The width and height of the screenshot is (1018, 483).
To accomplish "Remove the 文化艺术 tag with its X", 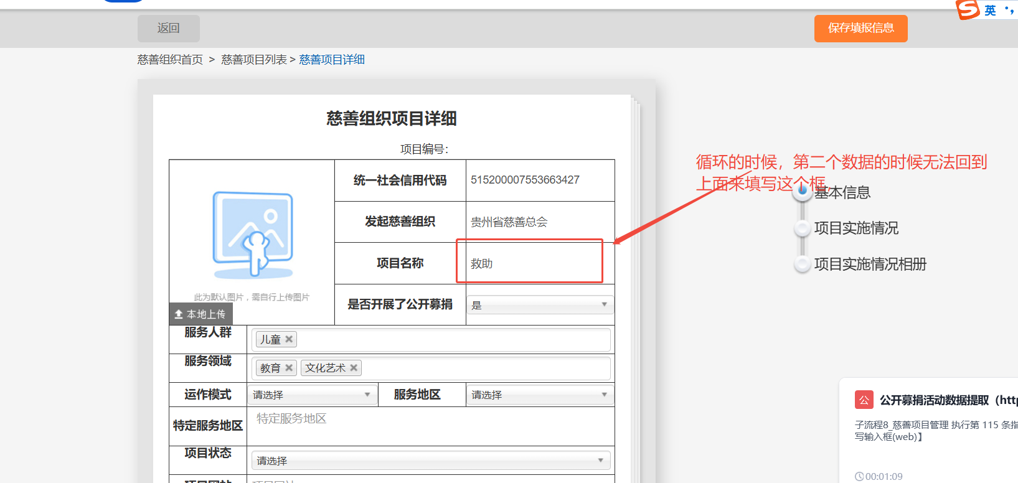I will pyautogui.click(x=354, y=368).
